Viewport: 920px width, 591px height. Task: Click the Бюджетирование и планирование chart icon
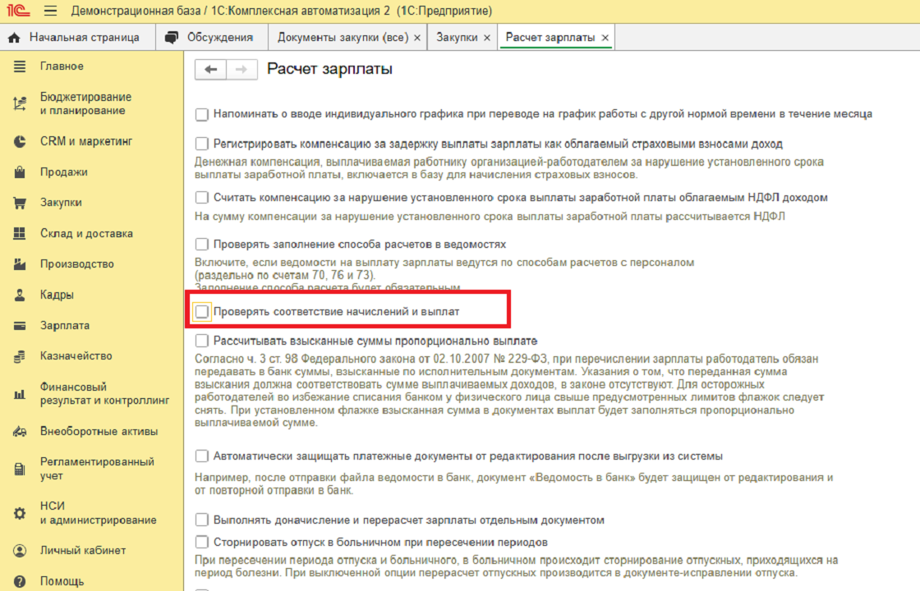[x=20, y=103]
